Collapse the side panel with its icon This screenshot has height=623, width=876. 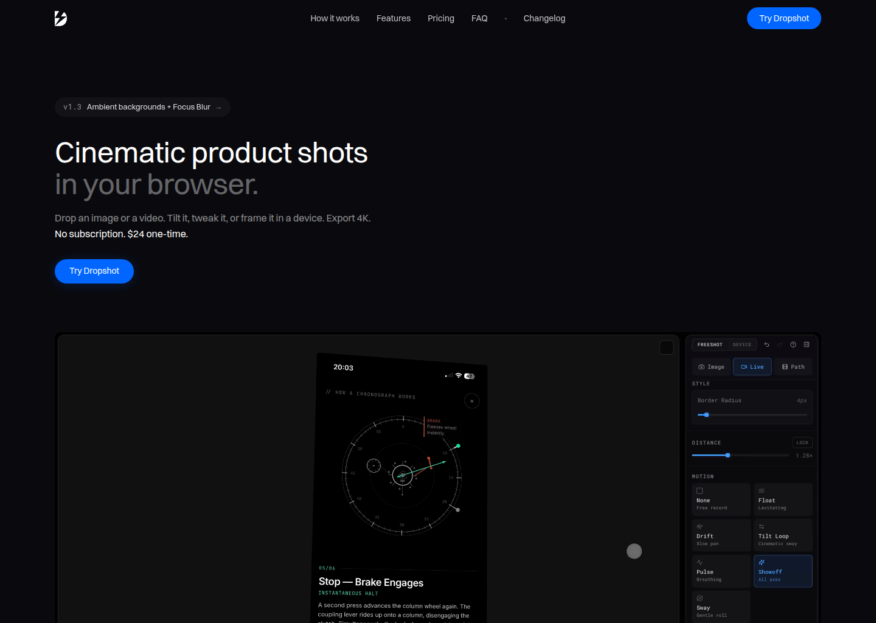(x=807, y=344)
